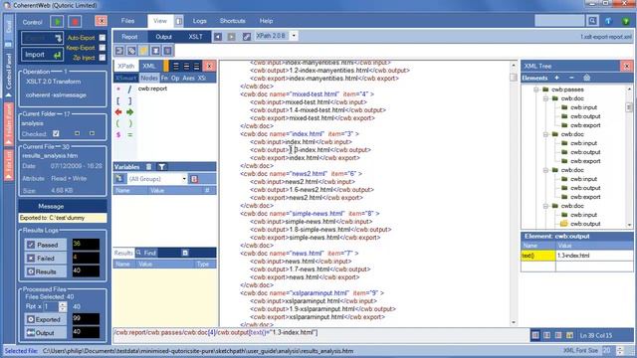This screenshot has width=637, height=358.
Task: Click the yellow highlighted toolbar icon
Action: click(x=143, y=51)
